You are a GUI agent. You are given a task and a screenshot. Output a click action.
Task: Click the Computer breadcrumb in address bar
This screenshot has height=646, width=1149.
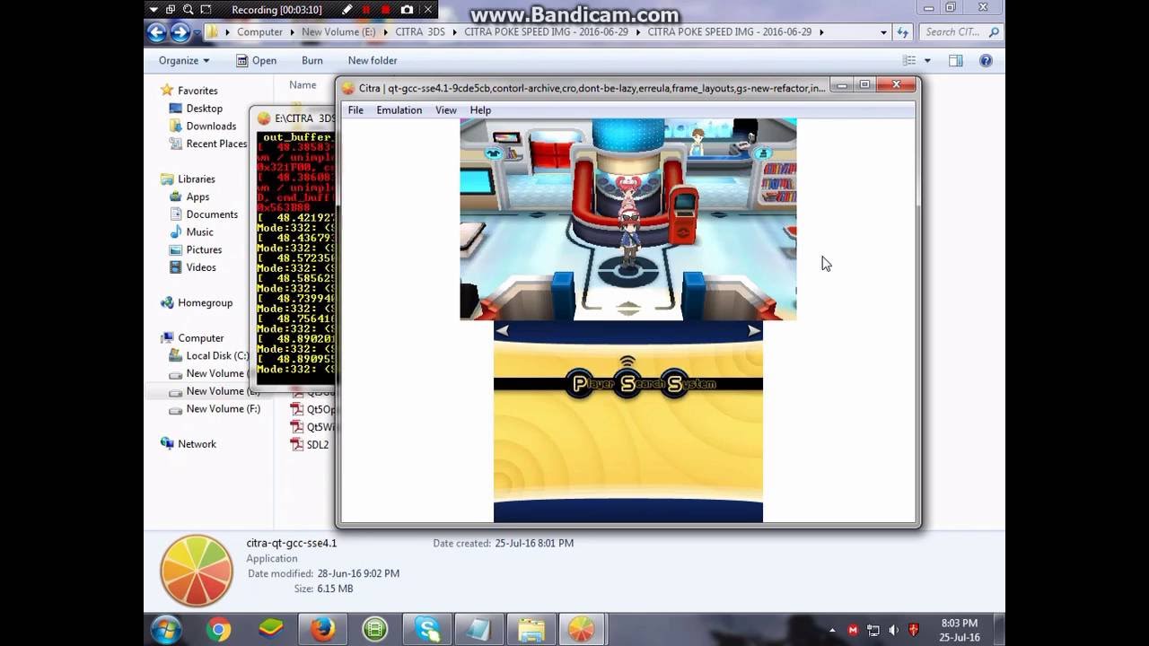click(x=259, y=32)
